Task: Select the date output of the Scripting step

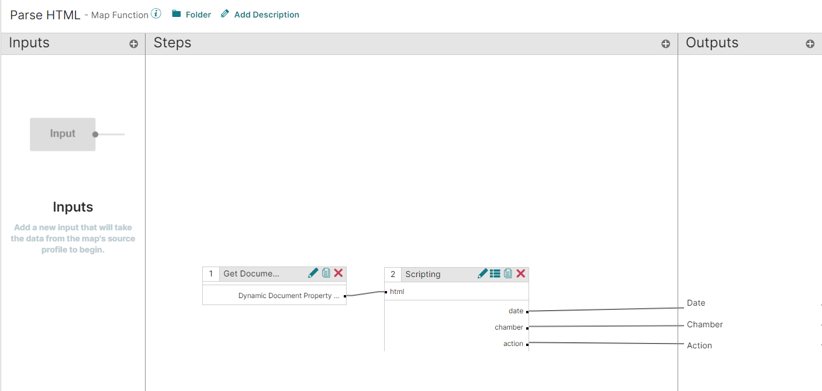Action: 516,311
